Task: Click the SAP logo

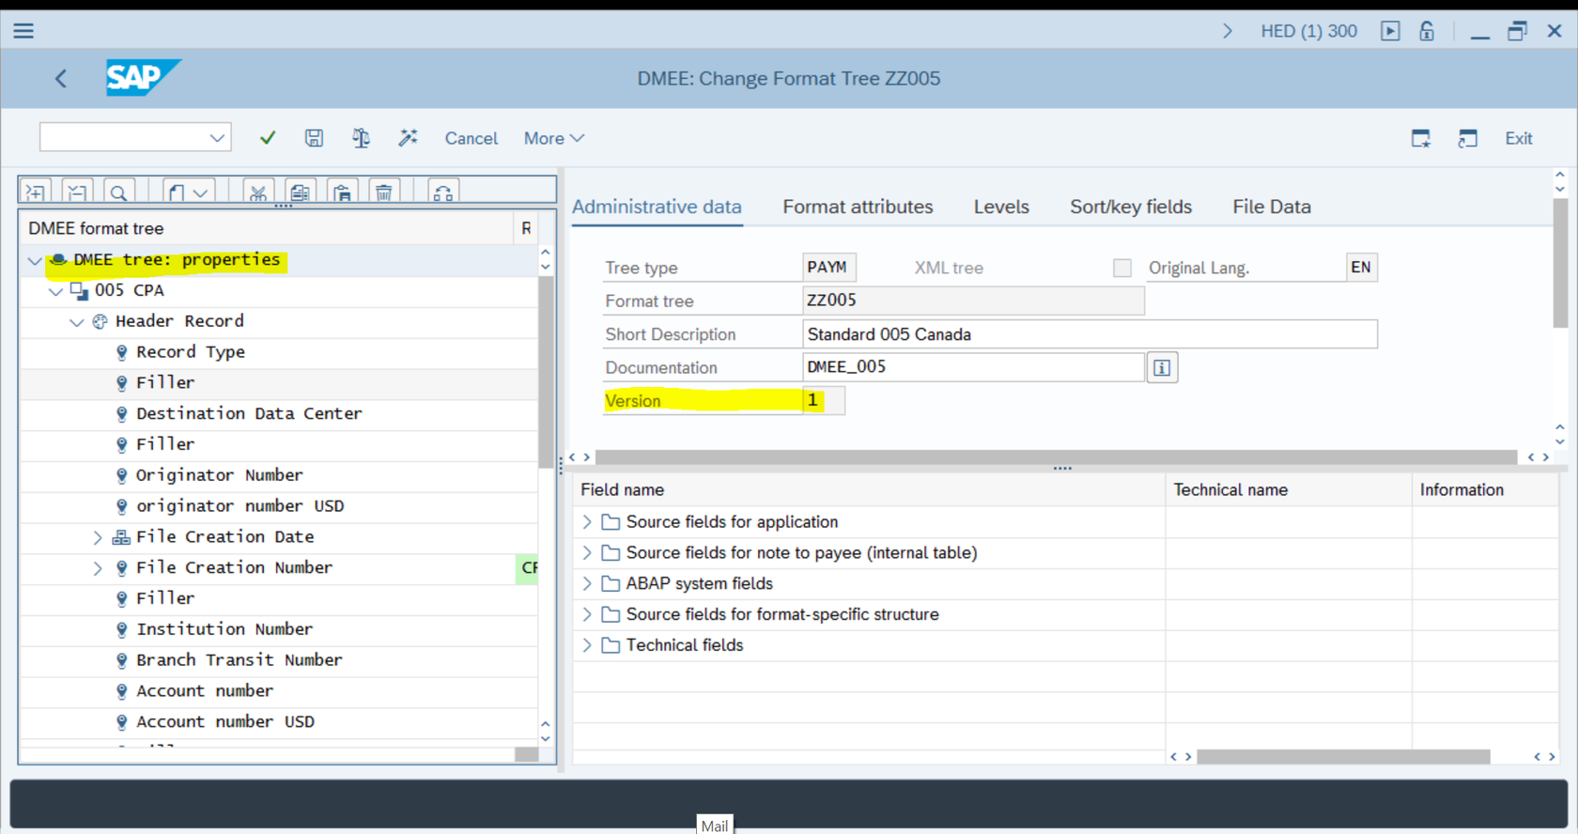Action: 143,78
